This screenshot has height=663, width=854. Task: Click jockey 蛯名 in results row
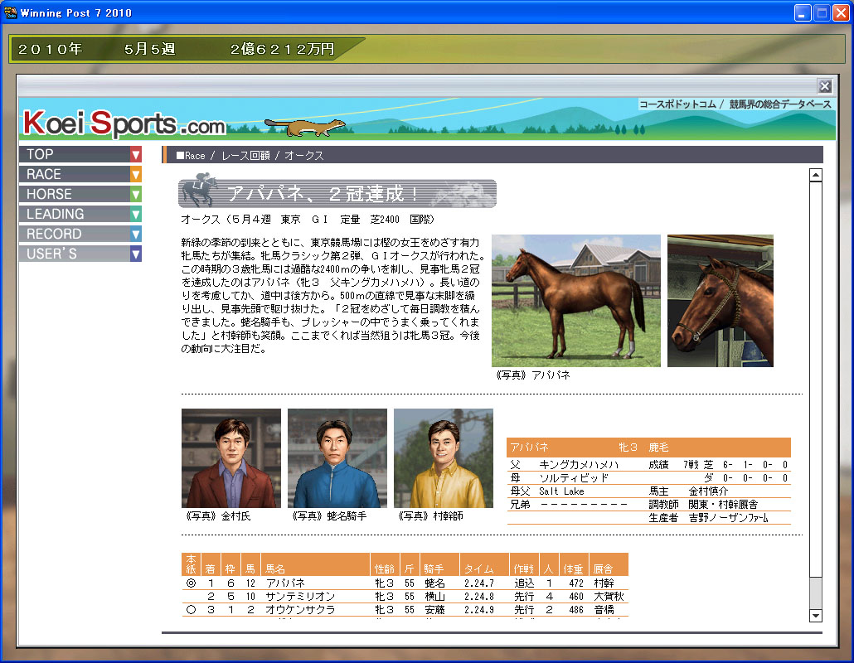coord(434,583)
